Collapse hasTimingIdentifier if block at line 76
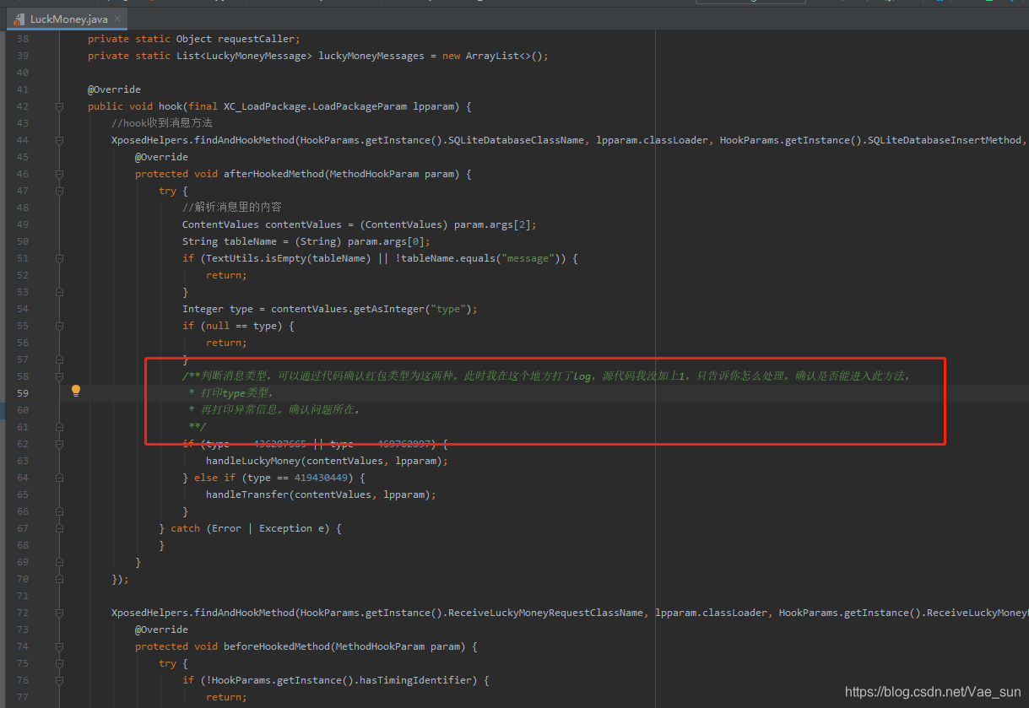The width and height of the screenshot is (1029, 708). (x=59, y=680)
